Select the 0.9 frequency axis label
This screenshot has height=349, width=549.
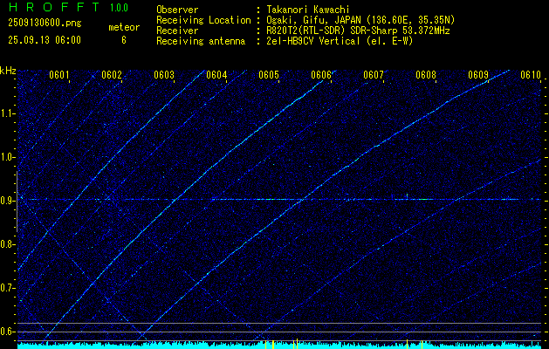click(x=7, y=201)
